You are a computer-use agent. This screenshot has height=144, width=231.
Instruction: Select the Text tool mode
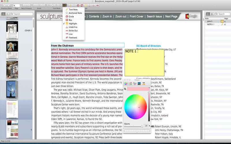pos(49,5)
